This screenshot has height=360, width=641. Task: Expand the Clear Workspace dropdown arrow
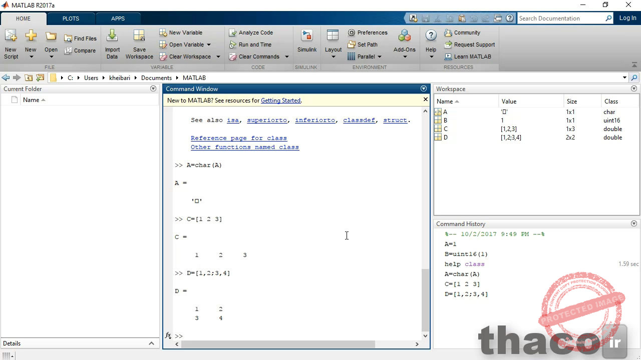pyautogui.click(x=217, y=56)
